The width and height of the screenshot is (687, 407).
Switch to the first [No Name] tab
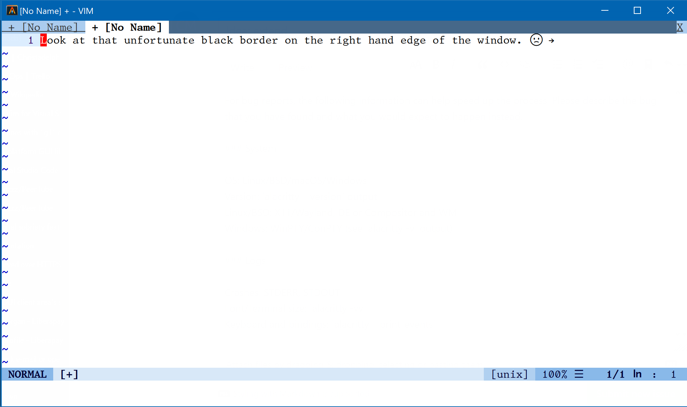(x=44, y=27)
